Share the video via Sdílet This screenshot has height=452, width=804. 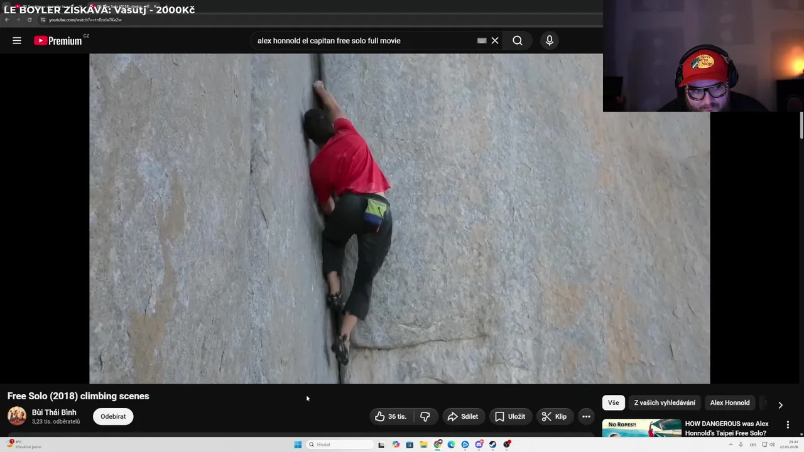pos(463,416)
